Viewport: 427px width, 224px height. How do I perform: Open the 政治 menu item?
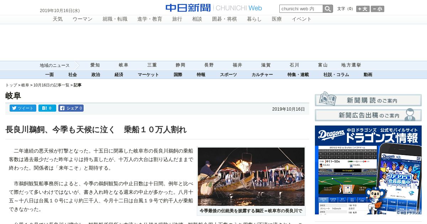96,75
